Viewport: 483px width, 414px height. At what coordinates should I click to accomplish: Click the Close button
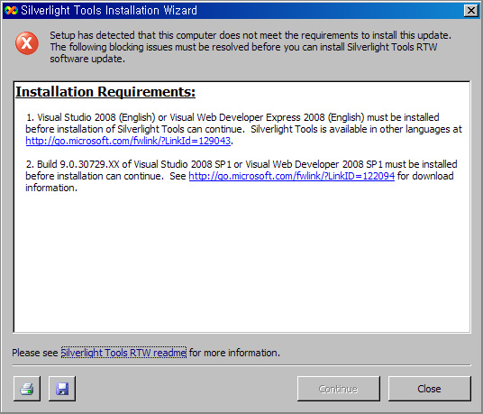[x=430, y=389]
